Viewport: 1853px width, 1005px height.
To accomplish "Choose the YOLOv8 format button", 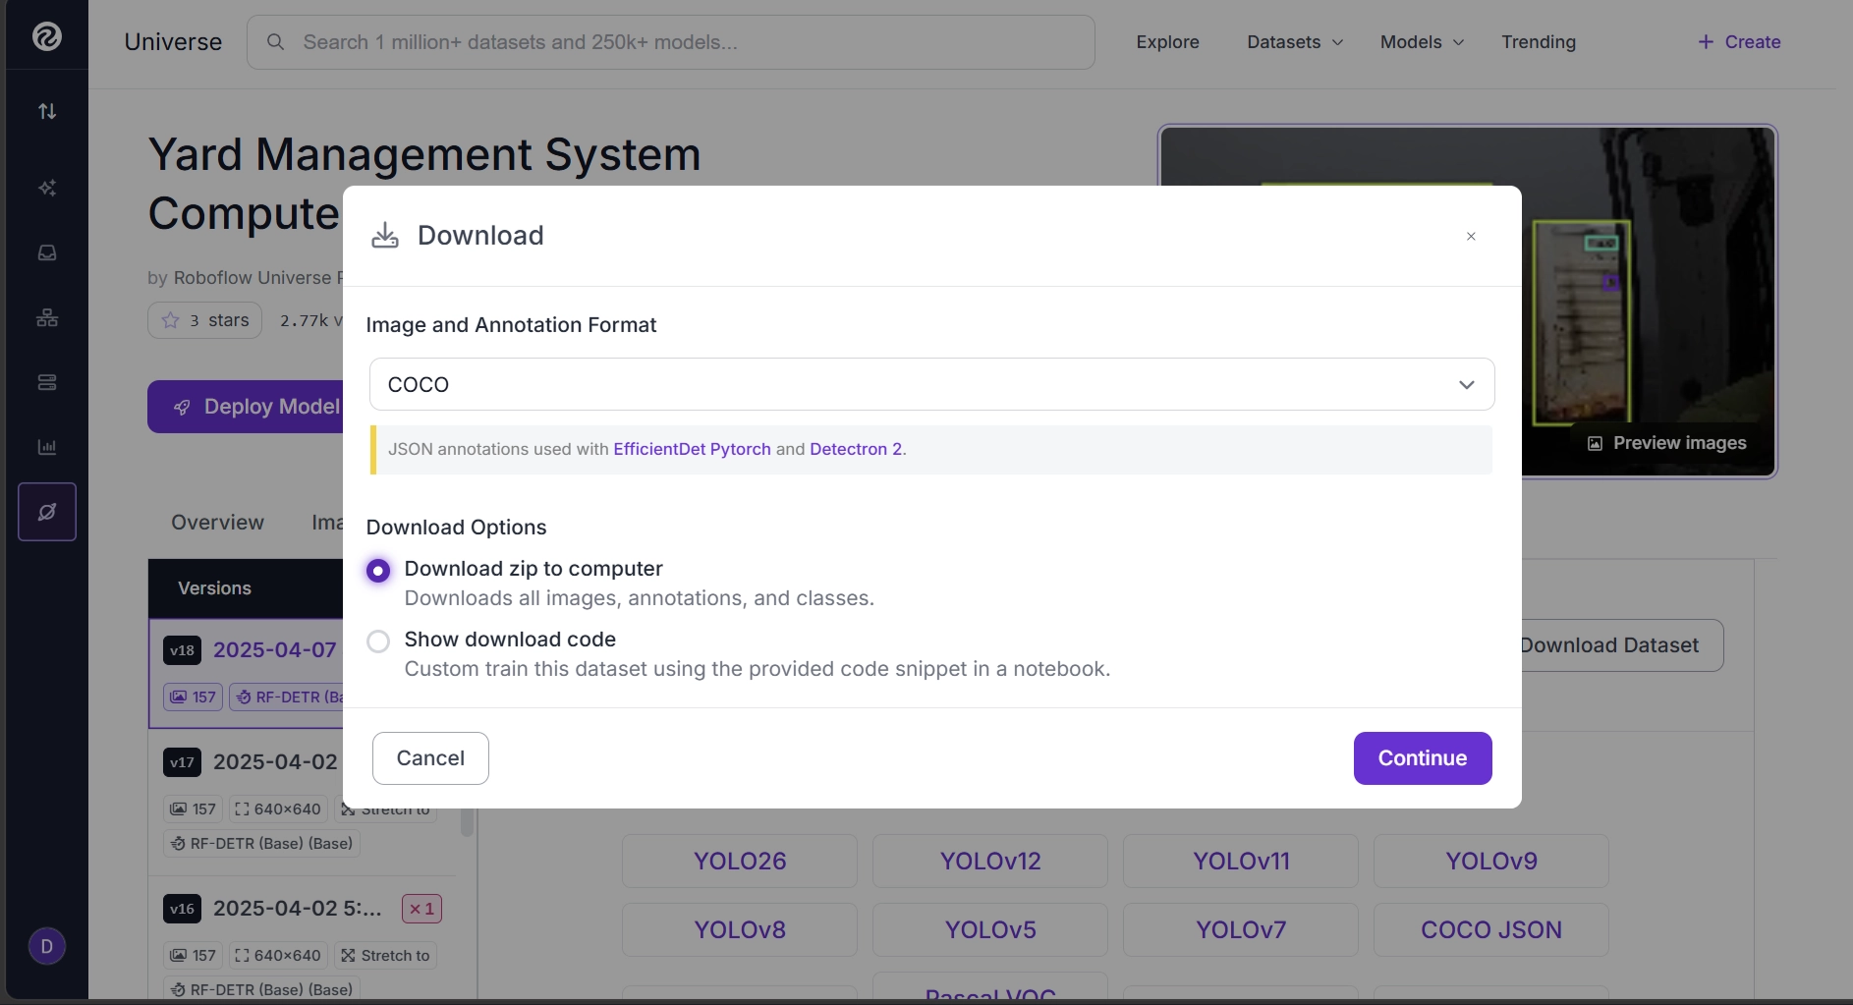I will (x=740, y=930).
